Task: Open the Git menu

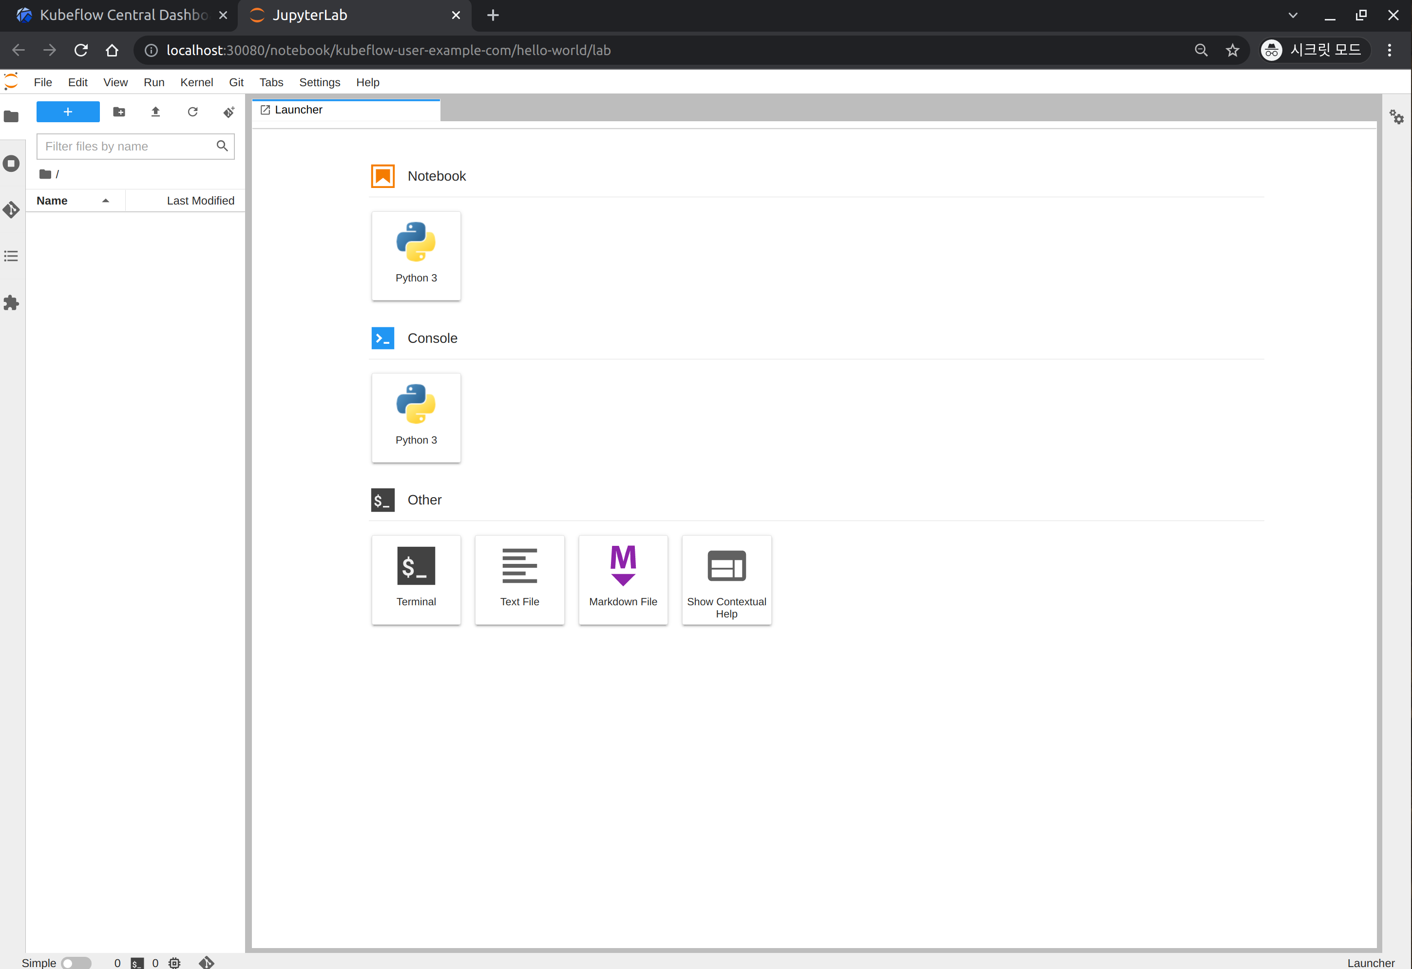Action: point(236,82)
